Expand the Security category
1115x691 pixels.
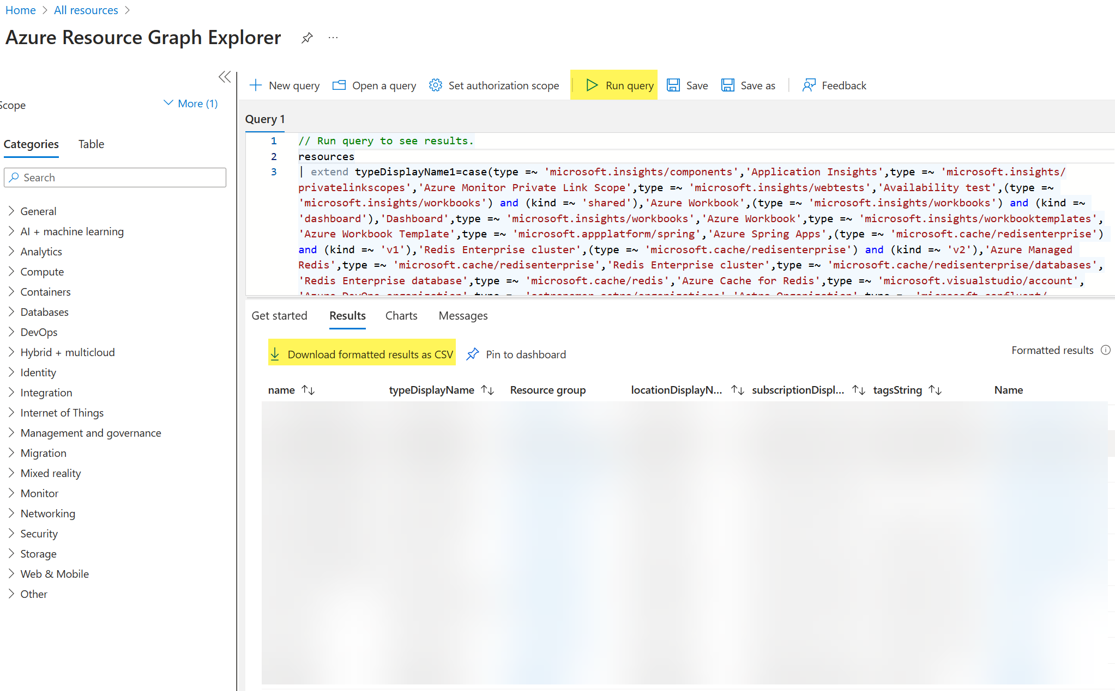click(11, 533)
